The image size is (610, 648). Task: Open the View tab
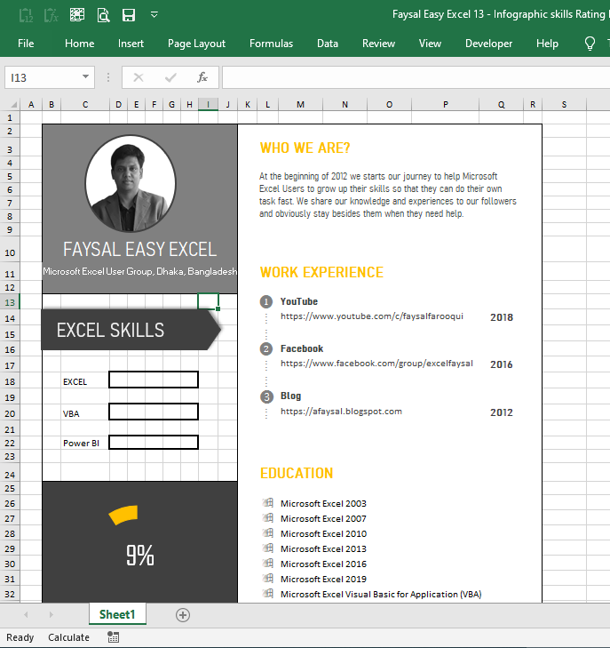pos(430,44)
